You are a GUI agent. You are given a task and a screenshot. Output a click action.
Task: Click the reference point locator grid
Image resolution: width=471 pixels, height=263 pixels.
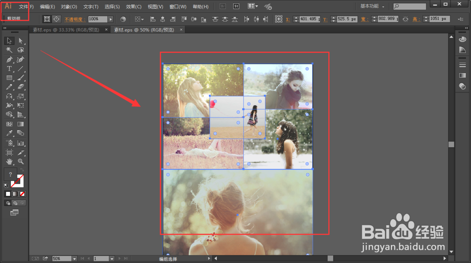click(278, 19)
